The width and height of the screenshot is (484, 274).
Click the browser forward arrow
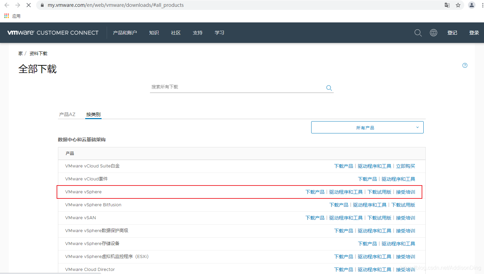click(x=18, y=5)
